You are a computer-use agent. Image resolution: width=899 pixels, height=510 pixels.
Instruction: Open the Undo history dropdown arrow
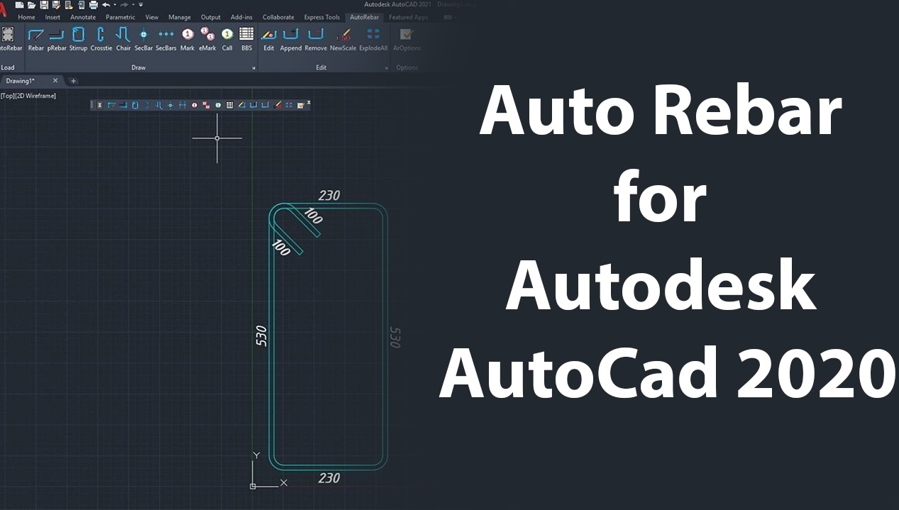click(114, 5)
